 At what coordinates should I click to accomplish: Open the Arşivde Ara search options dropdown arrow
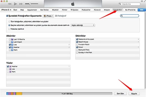click(x=121, y=4)
